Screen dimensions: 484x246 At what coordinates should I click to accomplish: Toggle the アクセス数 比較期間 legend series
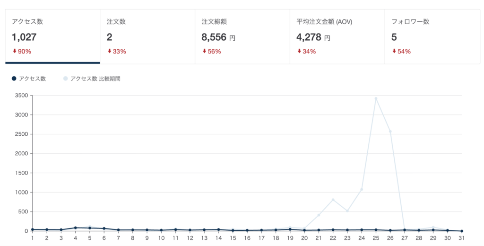tap(92, 79)
